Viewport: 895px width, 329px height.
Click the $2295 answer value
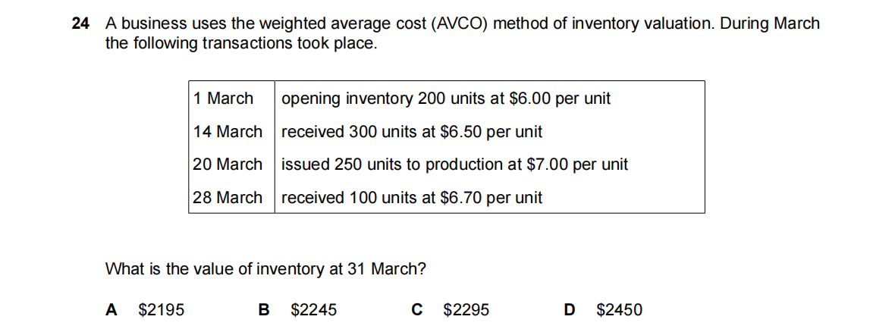point(466,309)
